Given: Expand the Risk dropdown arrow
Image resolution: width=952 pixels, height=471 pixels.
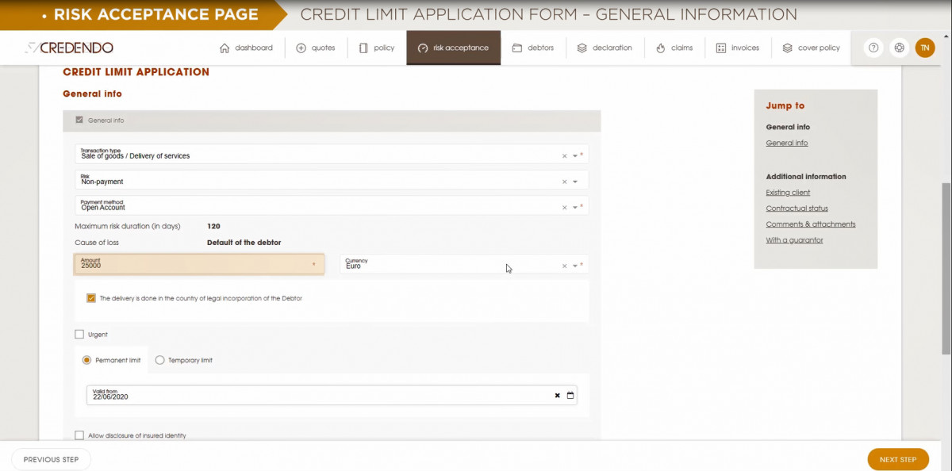Looking at the screenshot, I should click(575, 182).
